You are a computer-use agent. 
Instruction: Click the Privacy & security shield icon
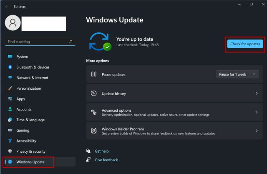[x=10, y=152]
